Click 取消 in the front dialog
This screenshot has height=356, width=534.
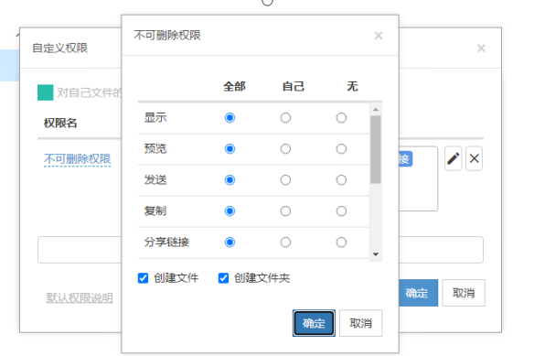click(x=360, y=323)
